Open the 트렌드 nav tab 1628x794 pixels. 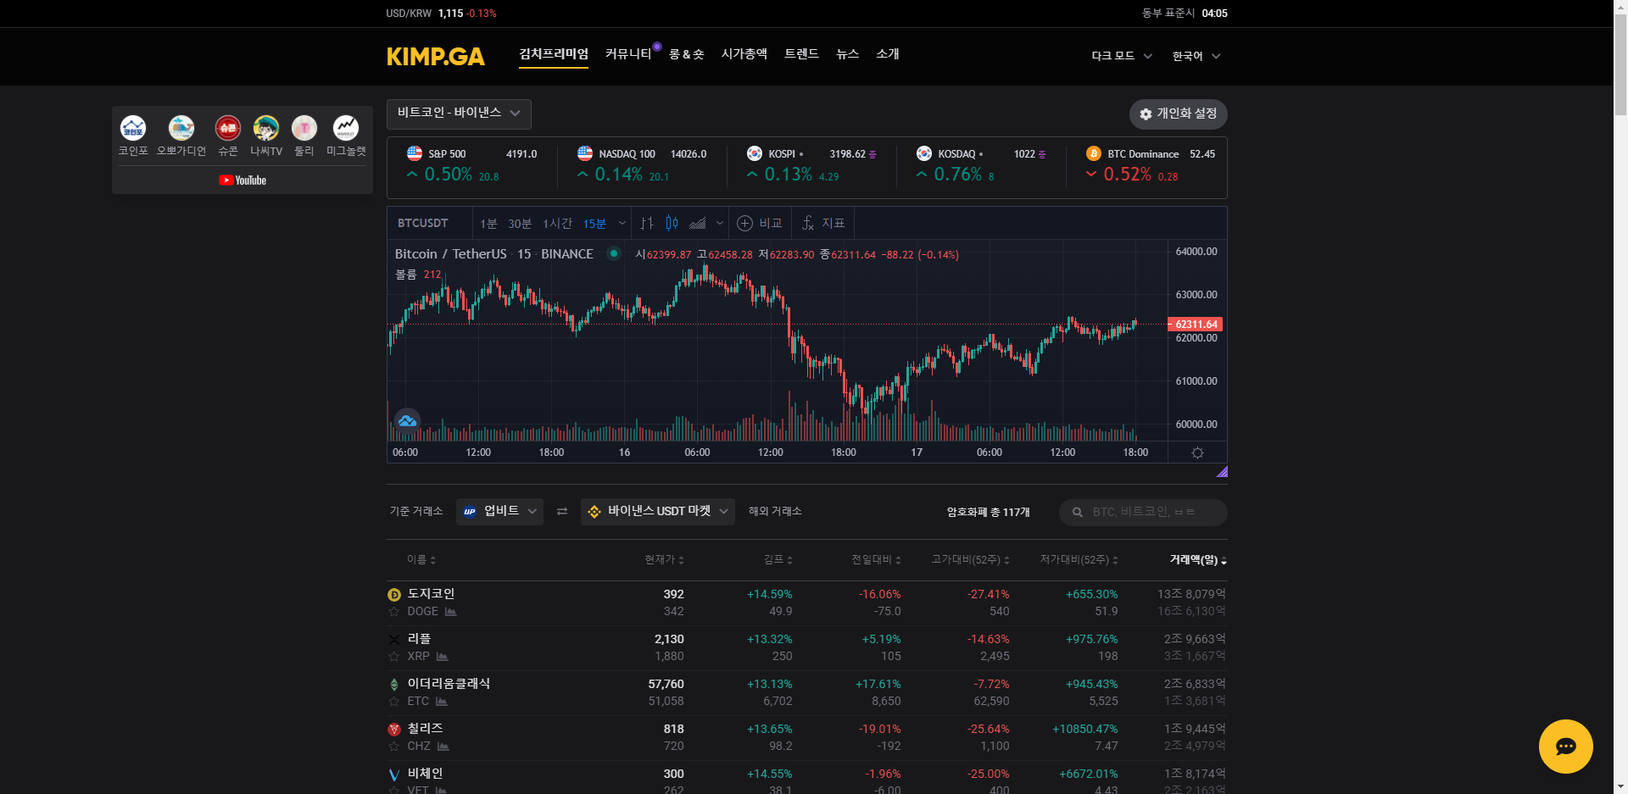[801, 53]
